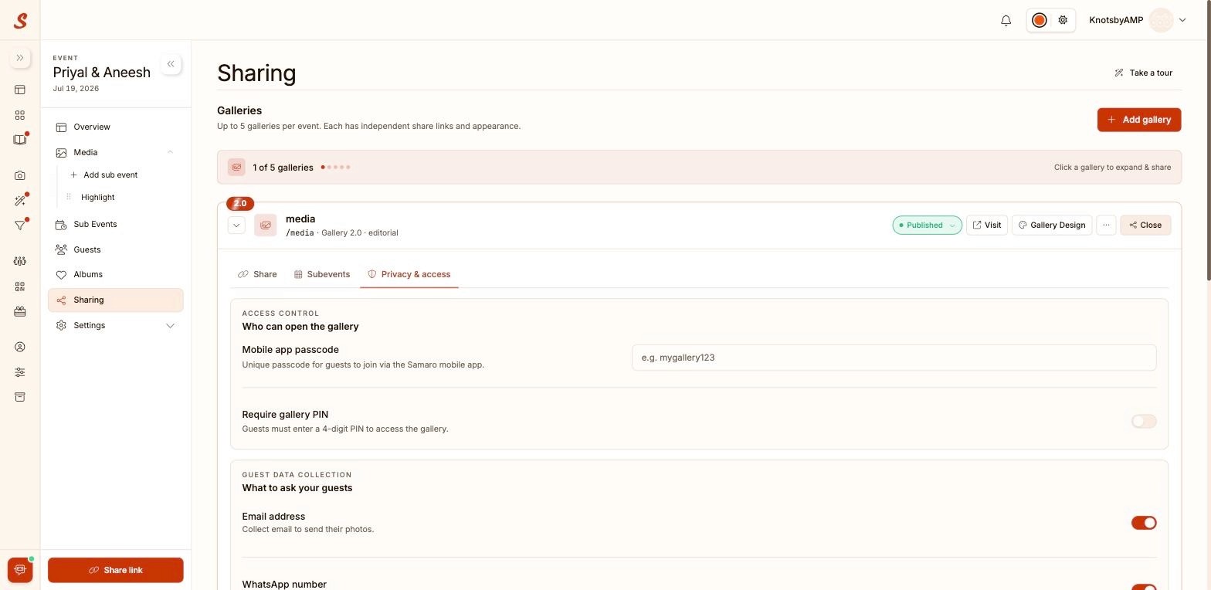Open the QR code icon in rail

pyautogui.click(x=20, y=287)
